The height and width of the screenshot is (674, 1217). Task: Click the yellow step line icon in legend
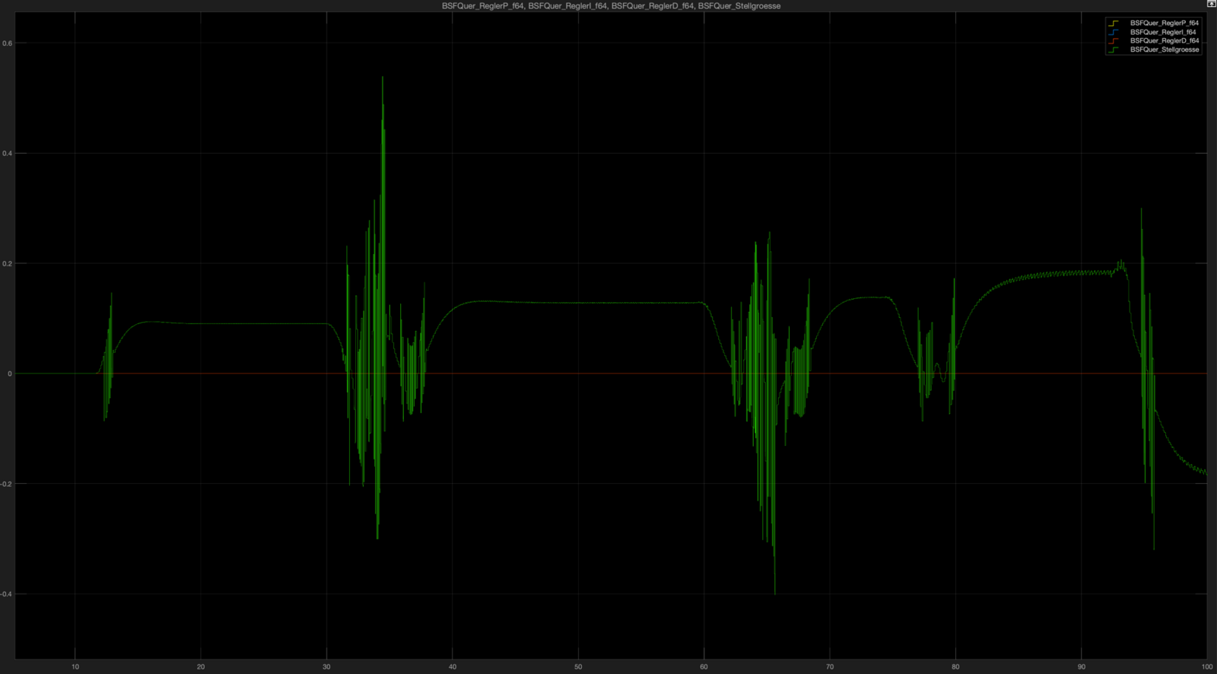pos(1114,24)
